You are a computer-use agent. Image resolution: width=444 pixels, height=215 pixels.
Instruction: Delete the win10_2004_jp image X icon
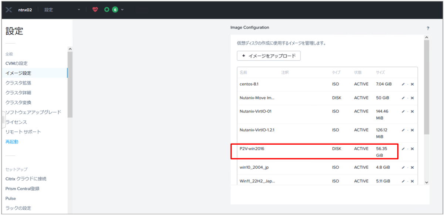coord(412,168)
